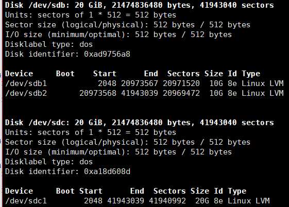Click the first Disklabel type: dos line
This screenshot has height=207, width=289.
[49, 45]
